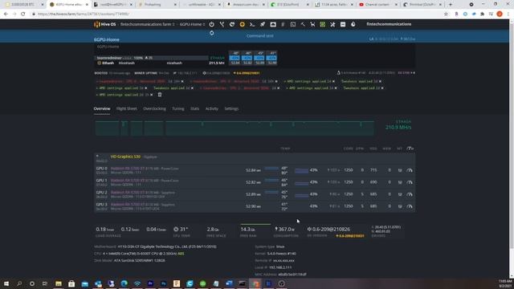This screenshot has width=514, height=289.
Task: Open the fintechcommunications account menu
Action: point(389,24)
